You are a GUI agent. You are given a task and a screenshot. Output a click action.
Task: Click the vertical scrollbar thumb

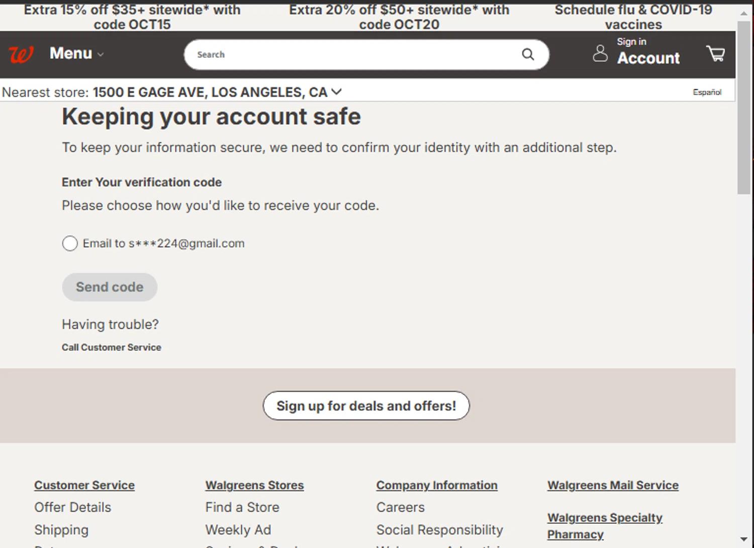pyautogui.click(x=744, y=108)
